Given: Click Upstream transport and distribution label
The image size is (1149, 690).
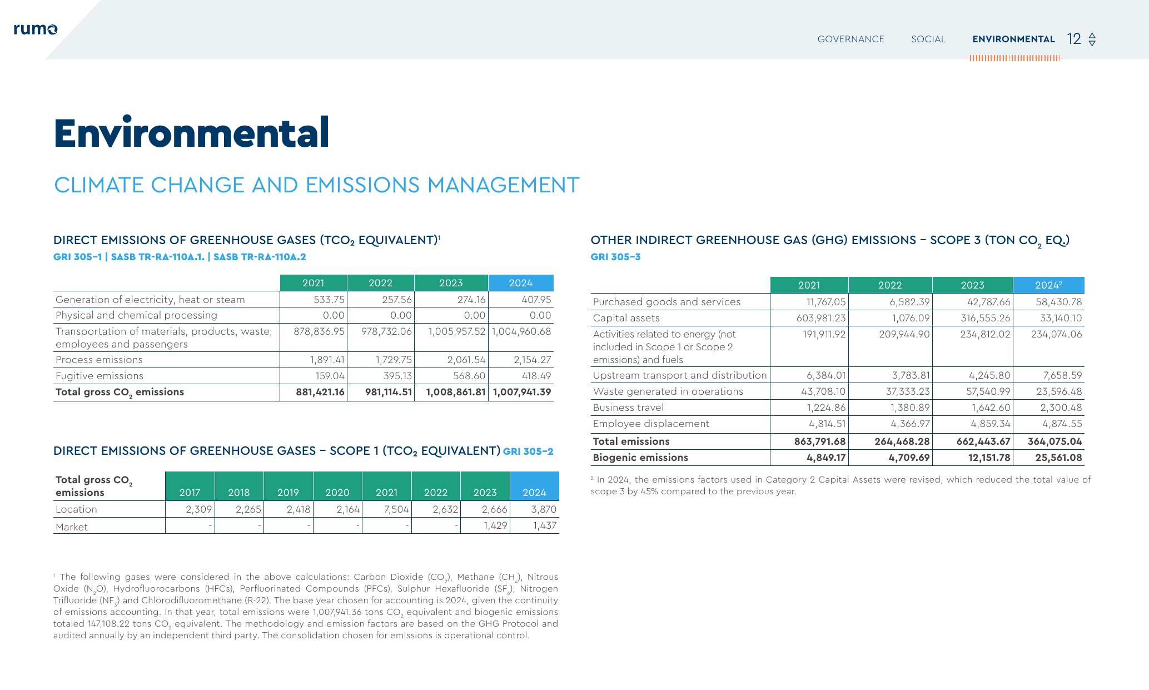Looking at the screenshot, I should [x=680, y=375].
